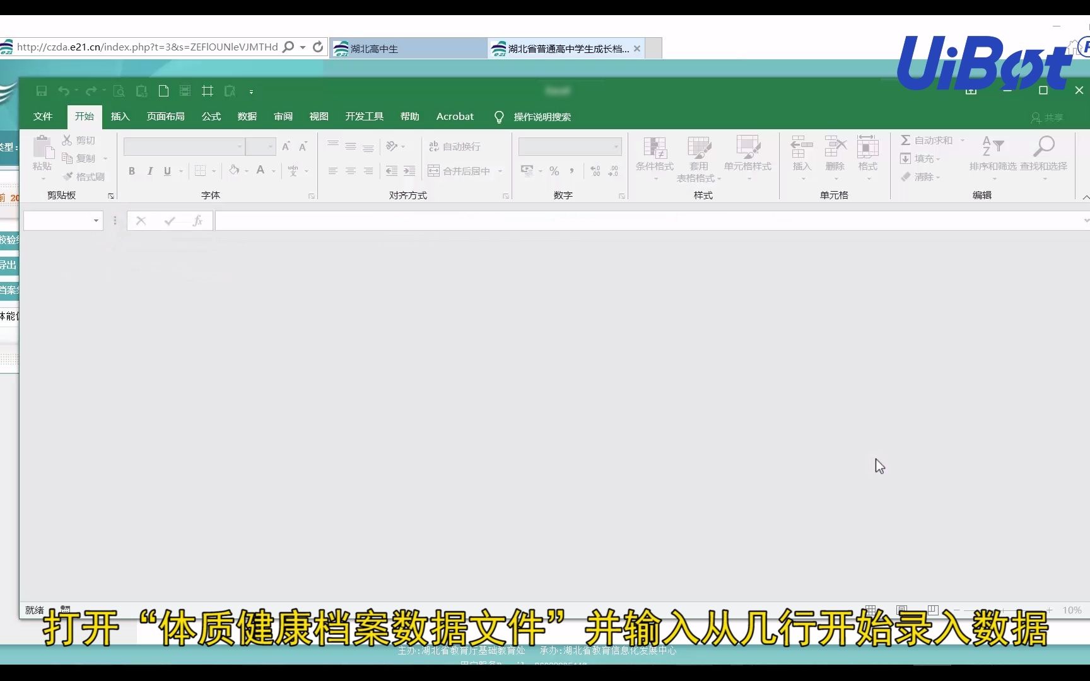1090x681 pixels.
Task: Click the browser address bar URL
Action: (147, 47)
